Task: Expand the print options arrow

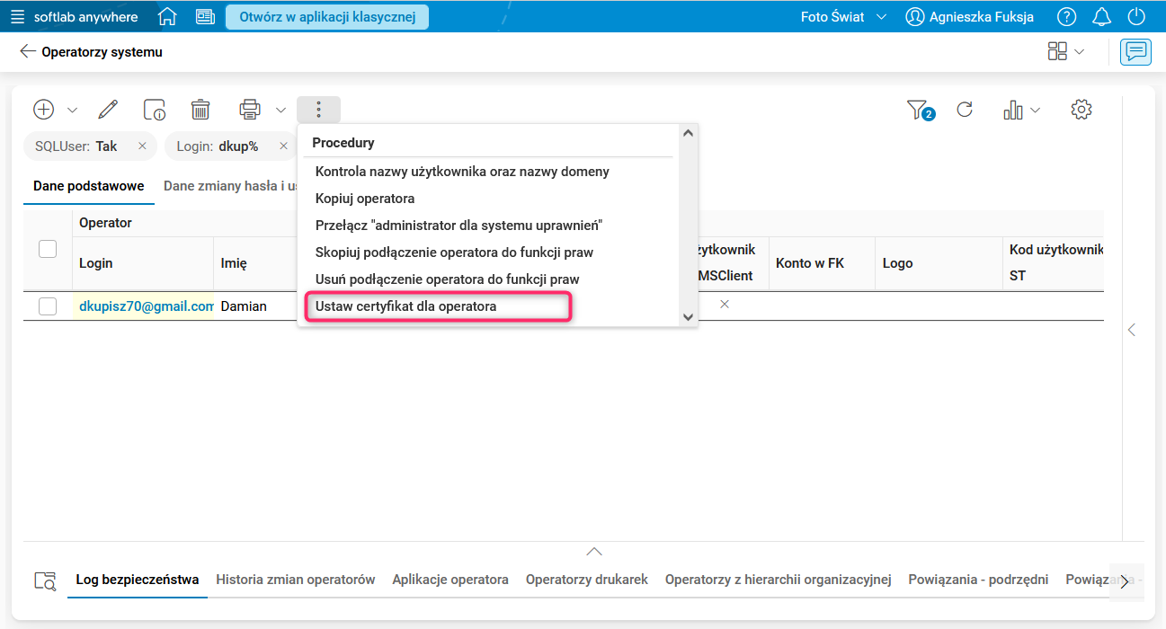Action: (x=280, y=111)
